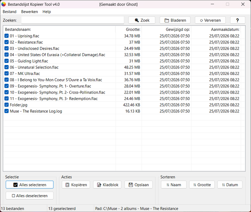Click the question mark help button

point(238,20)
